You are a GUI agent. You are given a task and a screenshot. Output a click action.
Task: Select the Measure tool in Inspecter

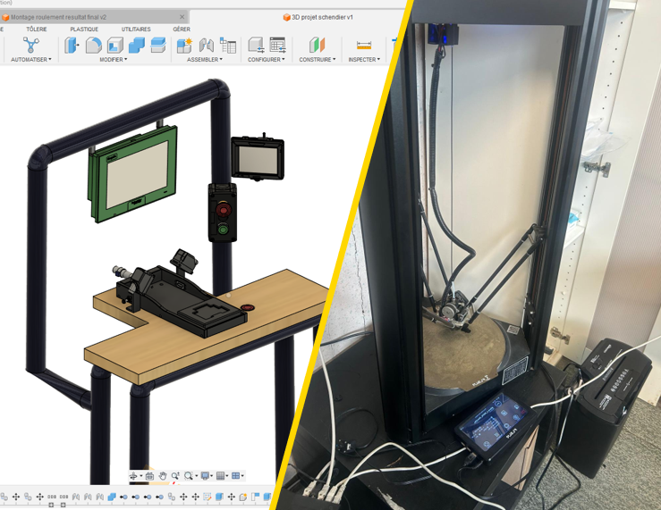pos(364,45)
